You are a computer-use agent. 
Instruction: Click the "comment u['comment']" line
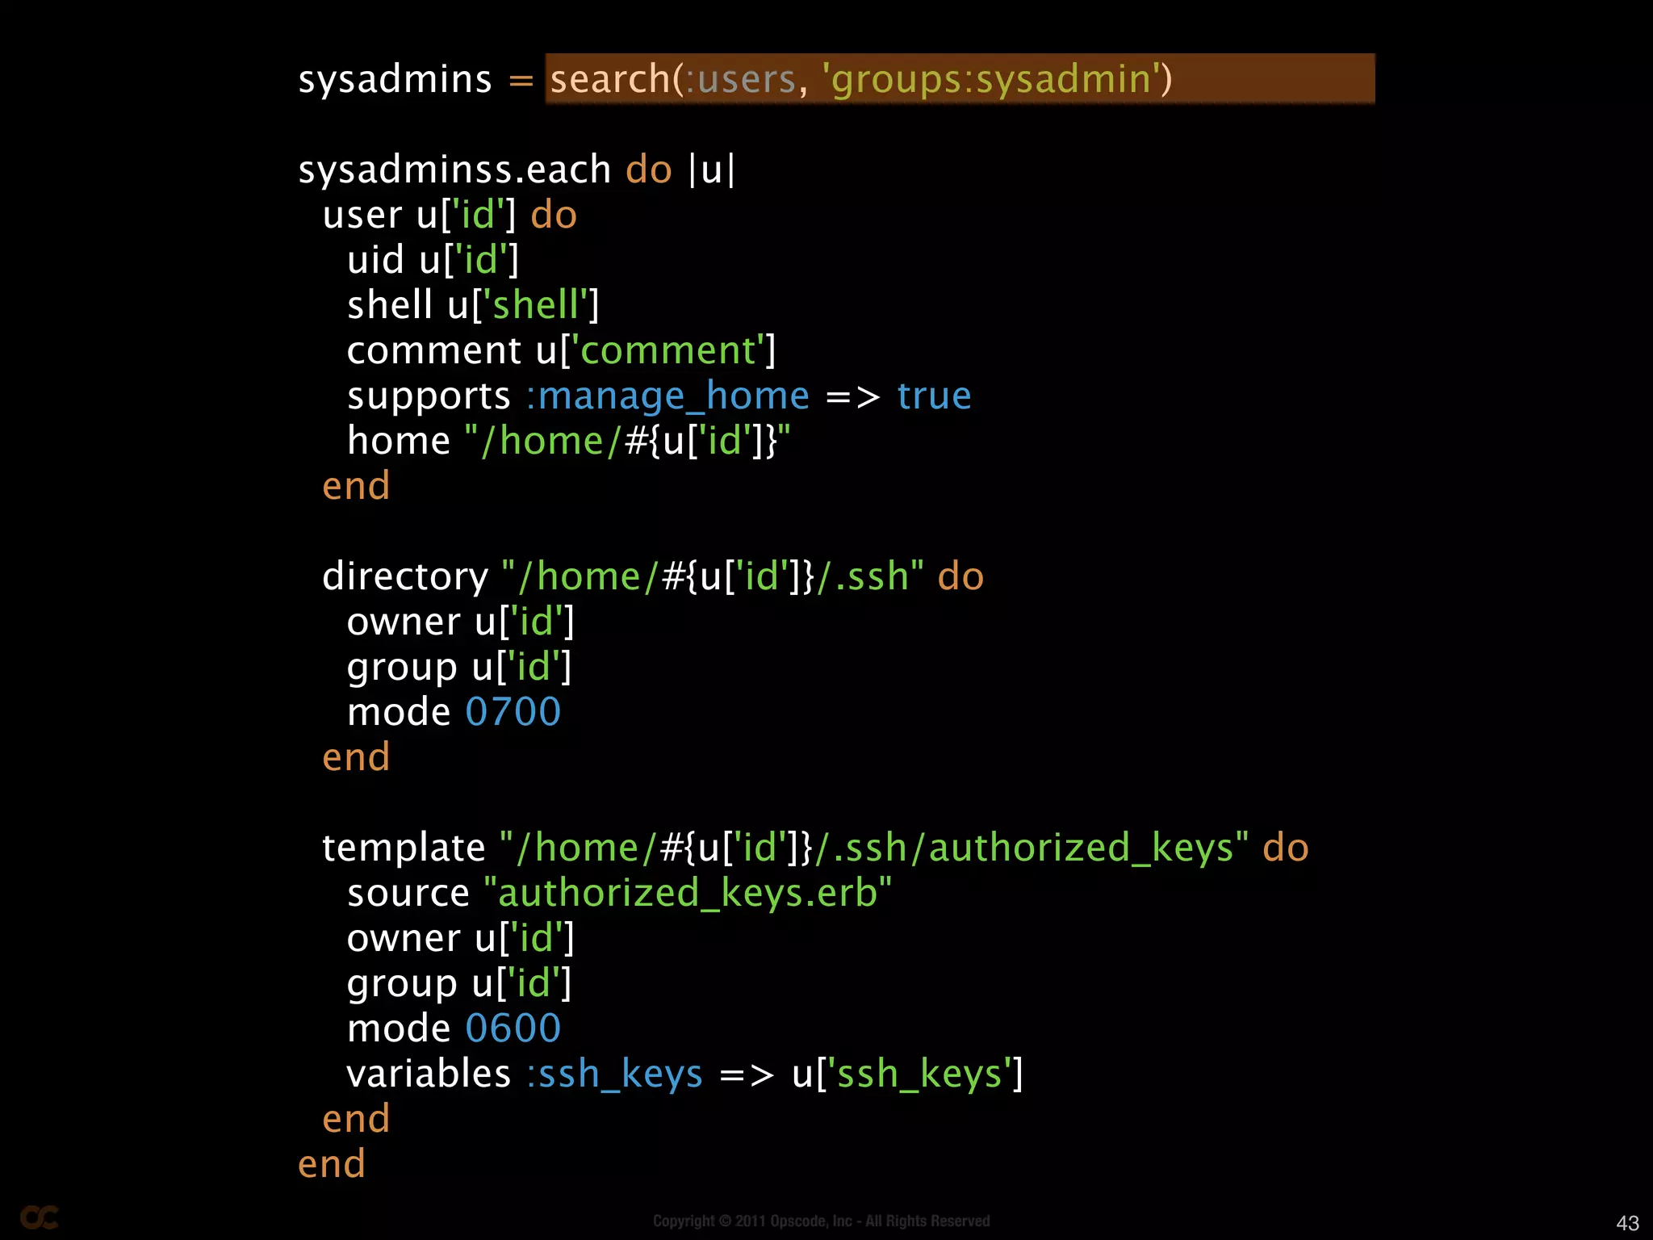561,350
